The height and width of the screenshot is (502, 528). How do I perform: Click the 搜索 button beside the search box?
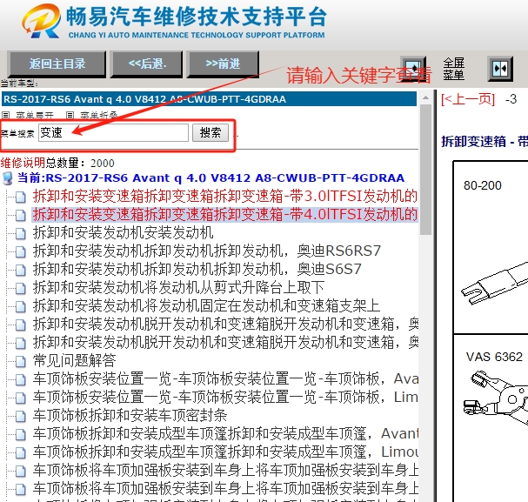point(211,132)
